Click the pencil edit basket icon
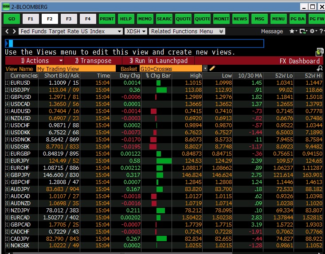 click(x=212, y=68)
